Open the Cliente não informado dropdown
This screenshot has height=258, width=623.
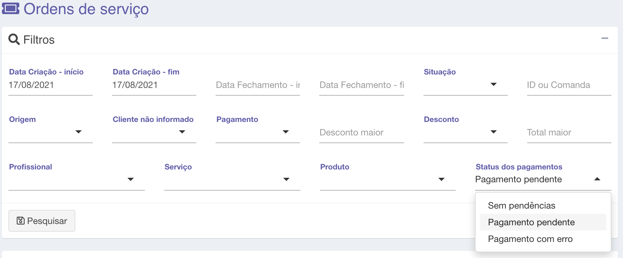pyautogui.click(x=154, y=132)
